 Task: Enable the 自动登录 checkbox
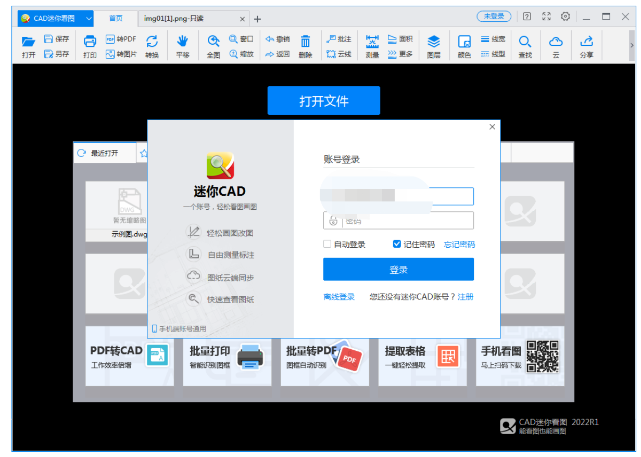[328, 244]
